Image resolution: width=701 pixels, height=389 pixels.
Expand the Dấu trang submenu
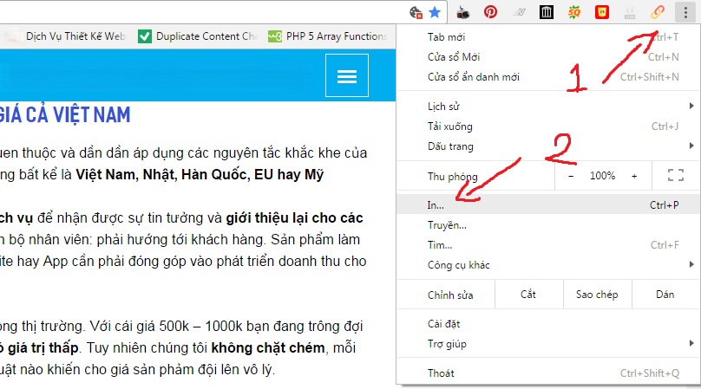coord(548,146)
